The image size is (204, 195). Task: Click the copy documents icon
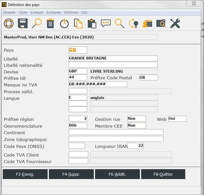coord(78,23)
